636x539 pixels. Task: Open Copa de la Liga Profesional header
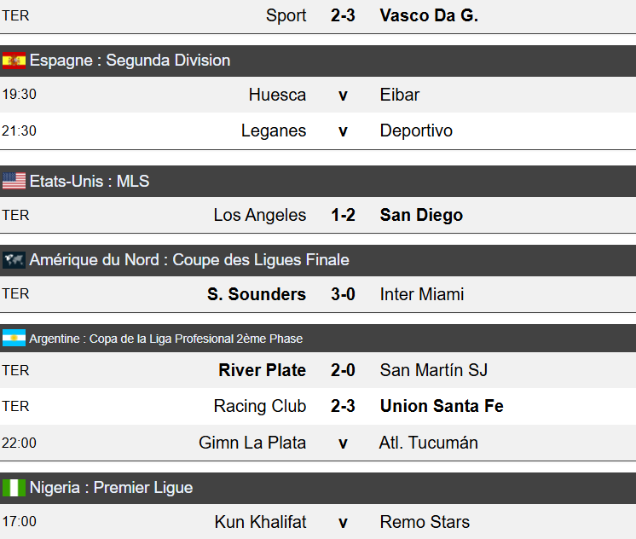[166, 339]
